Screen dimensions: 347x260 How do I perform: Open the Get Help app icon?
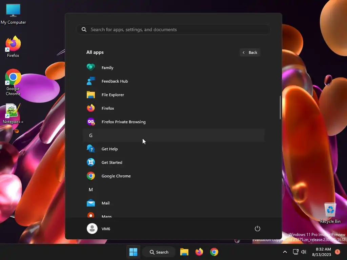[91, 149]
